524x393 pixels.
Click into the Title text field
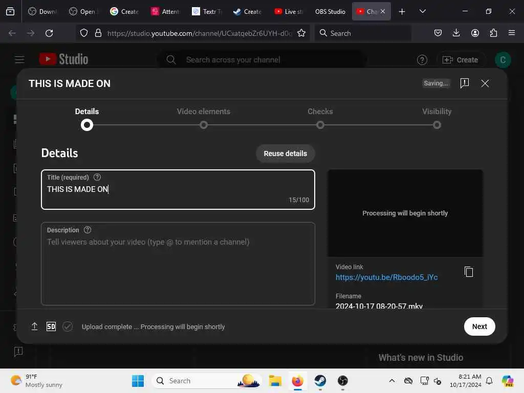point(178,189)
